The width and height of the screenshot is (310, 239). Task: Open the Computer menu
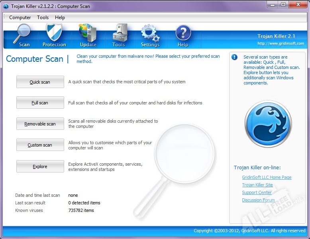pyautogui.click(x=20, y=18)
